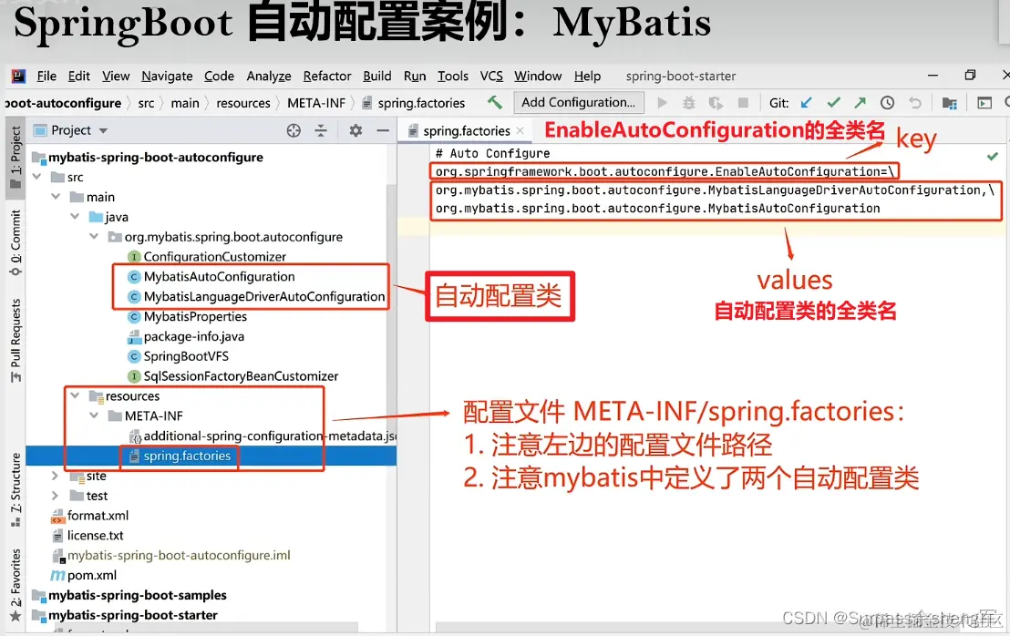Collapse the java folder node
The image size is (1010, 636).
[76, 217]
